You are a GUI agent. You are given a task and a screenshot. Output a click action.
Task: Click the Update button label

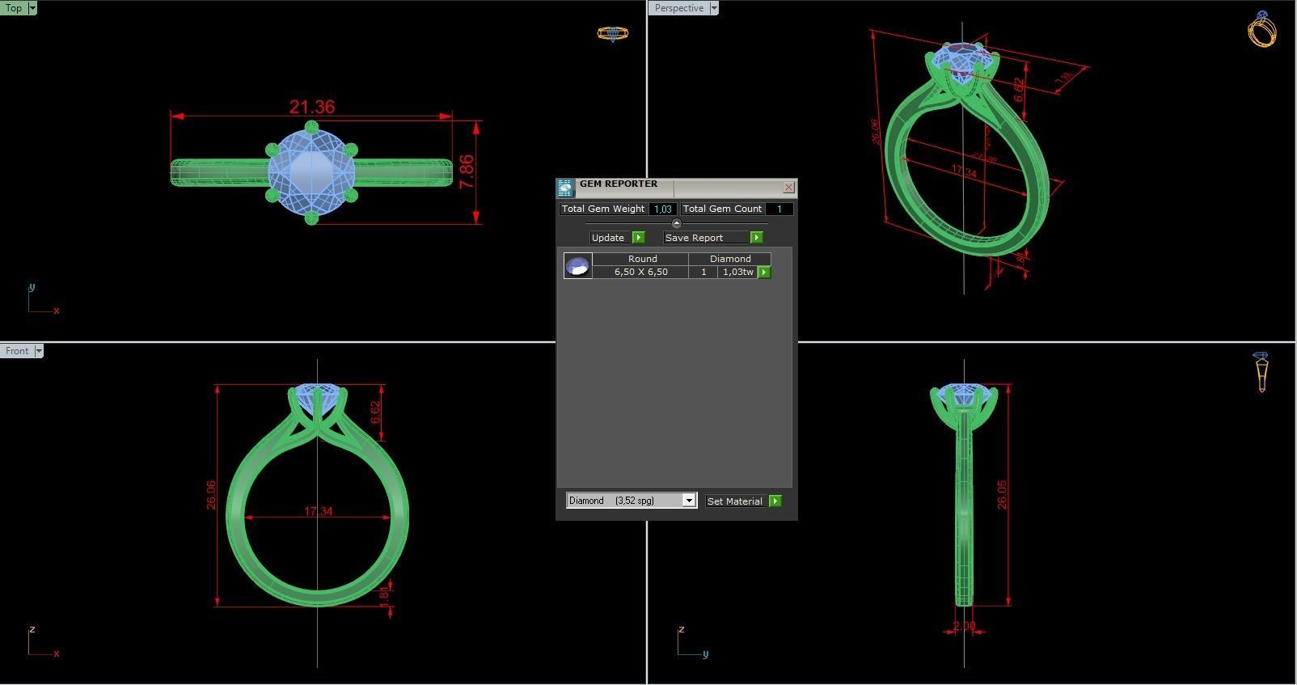pyautogui.click(x=608, y=238)
